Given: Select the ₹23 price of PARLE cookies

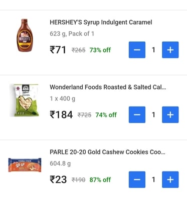Looking at the screenshot, I should coord(58,179).
